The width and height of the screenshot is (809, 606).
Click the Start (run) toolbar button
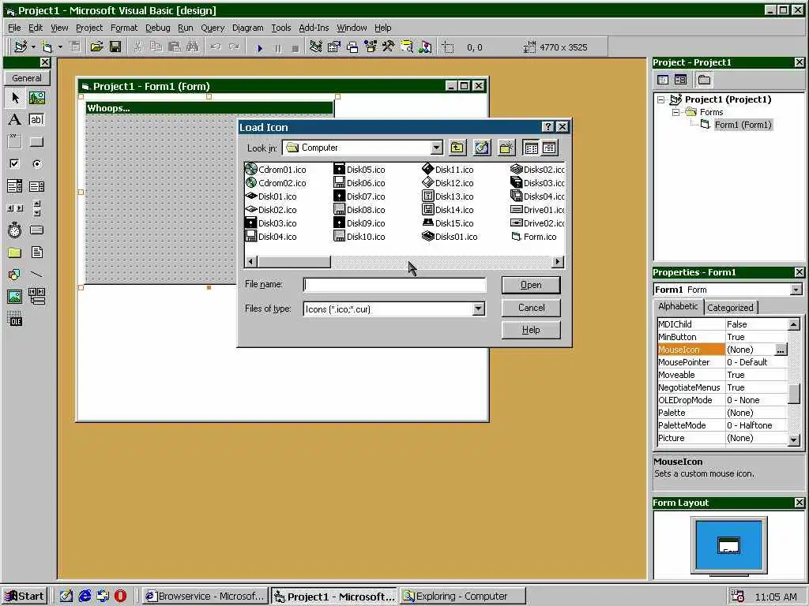click(x=260, y=48)
